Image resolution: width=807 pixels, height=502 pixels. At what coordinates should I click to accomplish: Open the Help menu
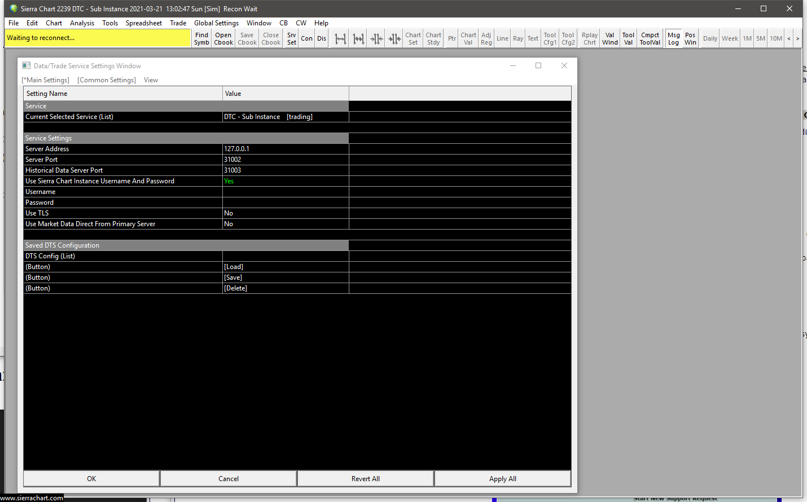[322, 23]
